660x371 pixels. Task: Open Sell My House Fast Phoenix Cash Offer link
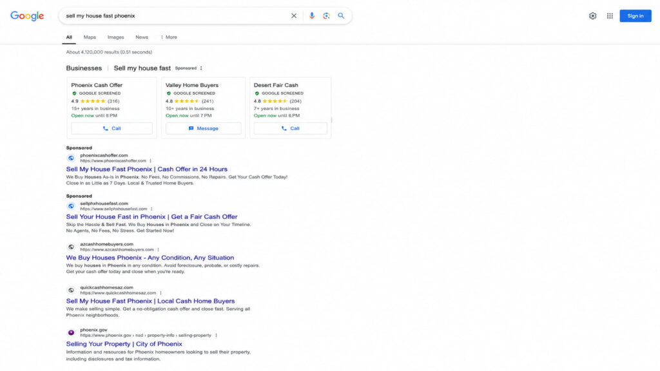(146, 169)
